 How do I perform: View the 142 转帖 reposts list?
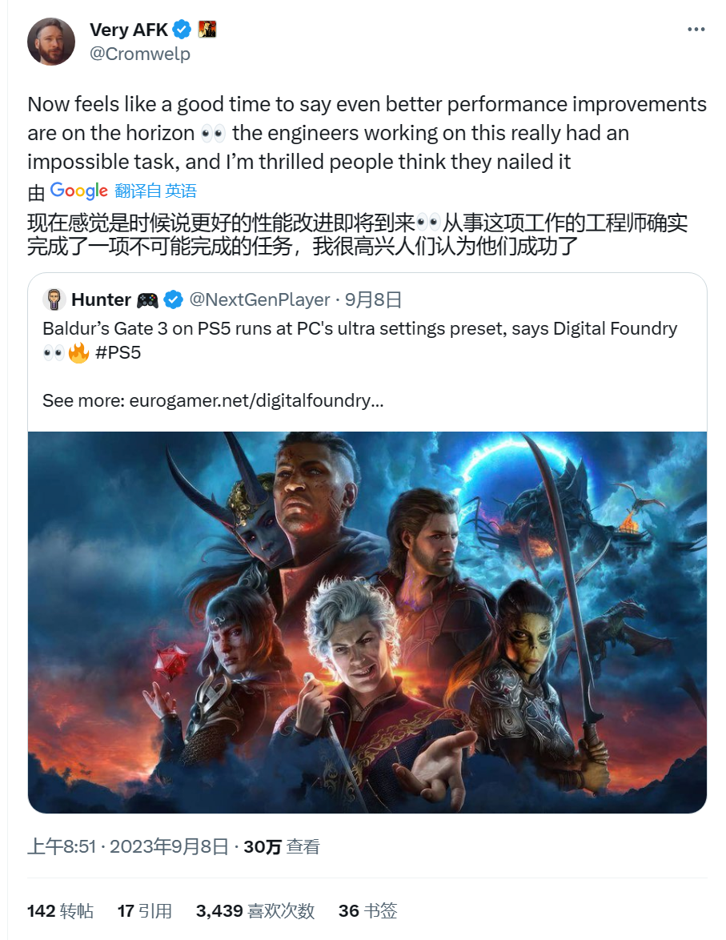point(60,911)
